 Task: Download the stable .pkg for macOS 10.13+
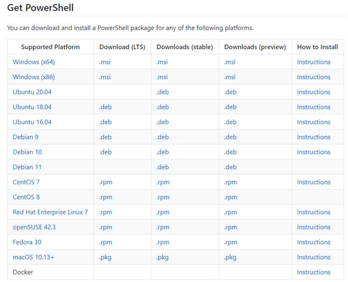coord(163,258)
